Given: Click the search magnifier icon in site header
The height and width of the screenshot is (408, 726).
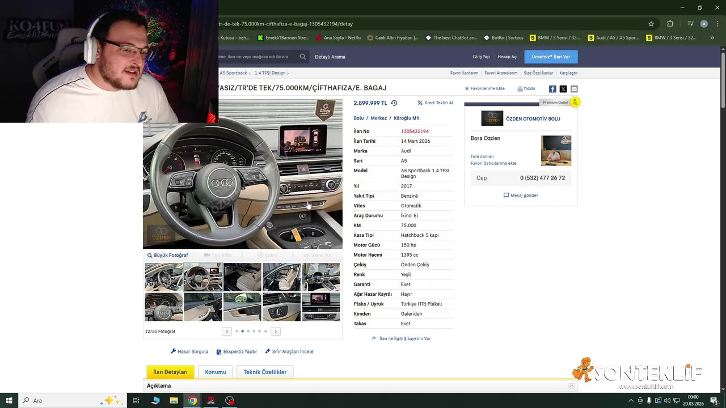Looking at the screenshot, I should (303, 57).
